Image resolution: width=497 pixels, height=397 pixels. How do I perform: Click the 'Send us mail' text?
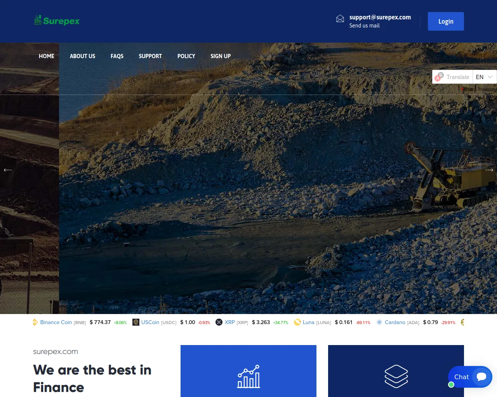[x=365, y=26]
